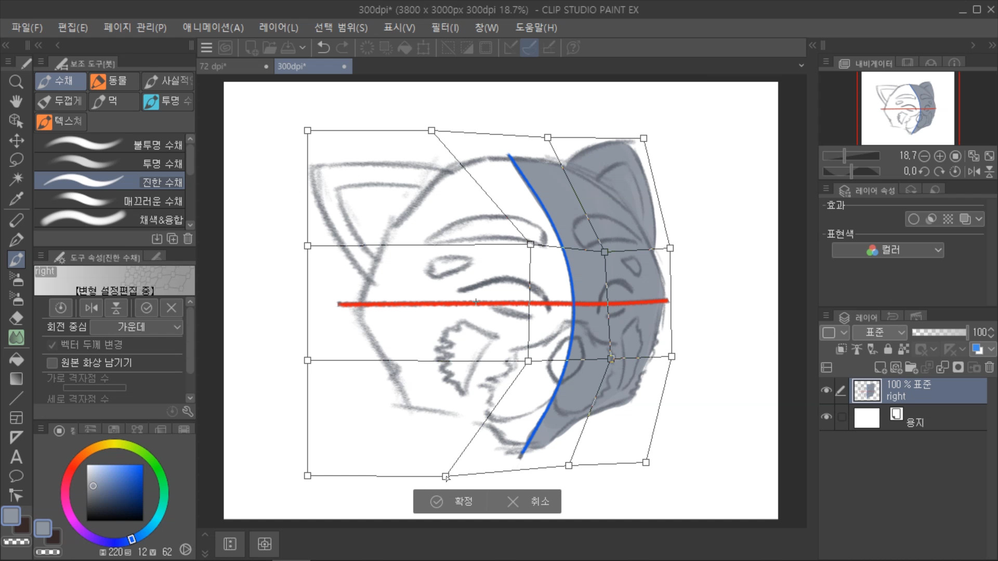Select the Hand move tool

[16, 101]
